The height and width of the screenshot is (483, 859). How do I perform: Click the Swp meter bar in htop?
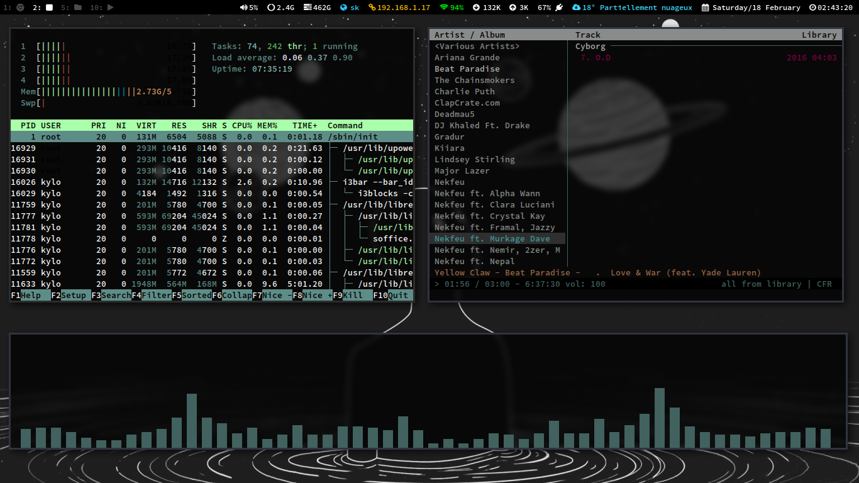(108, 103)
